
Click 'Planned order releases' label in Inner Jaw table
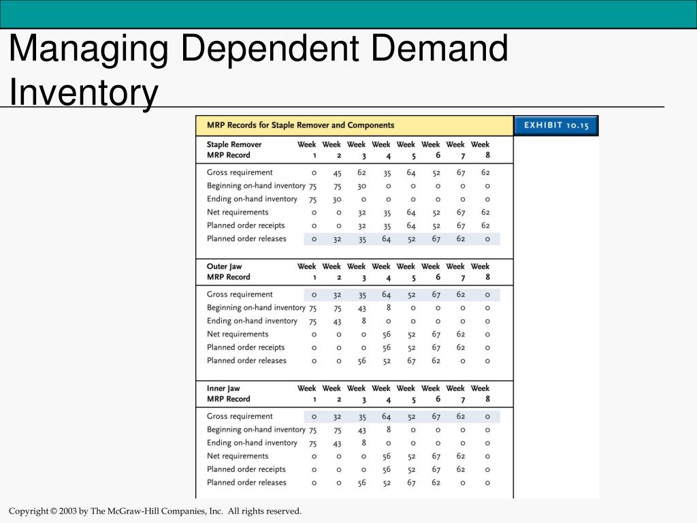[246, 483]
